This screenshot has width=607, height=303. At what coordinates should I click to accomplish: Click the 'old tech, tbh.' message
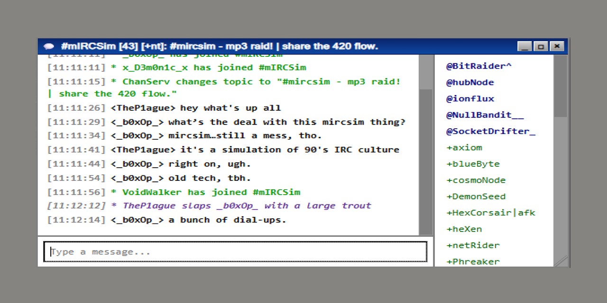[149, 178]
